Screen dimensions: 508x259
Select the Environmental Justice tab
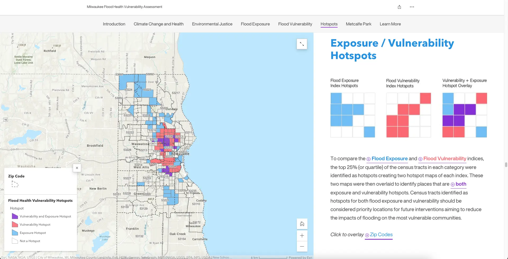click(212, 24)
